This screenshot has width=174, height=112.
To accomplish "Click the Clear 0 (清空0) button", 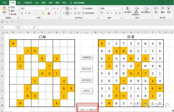I will (x=86, y=91).
